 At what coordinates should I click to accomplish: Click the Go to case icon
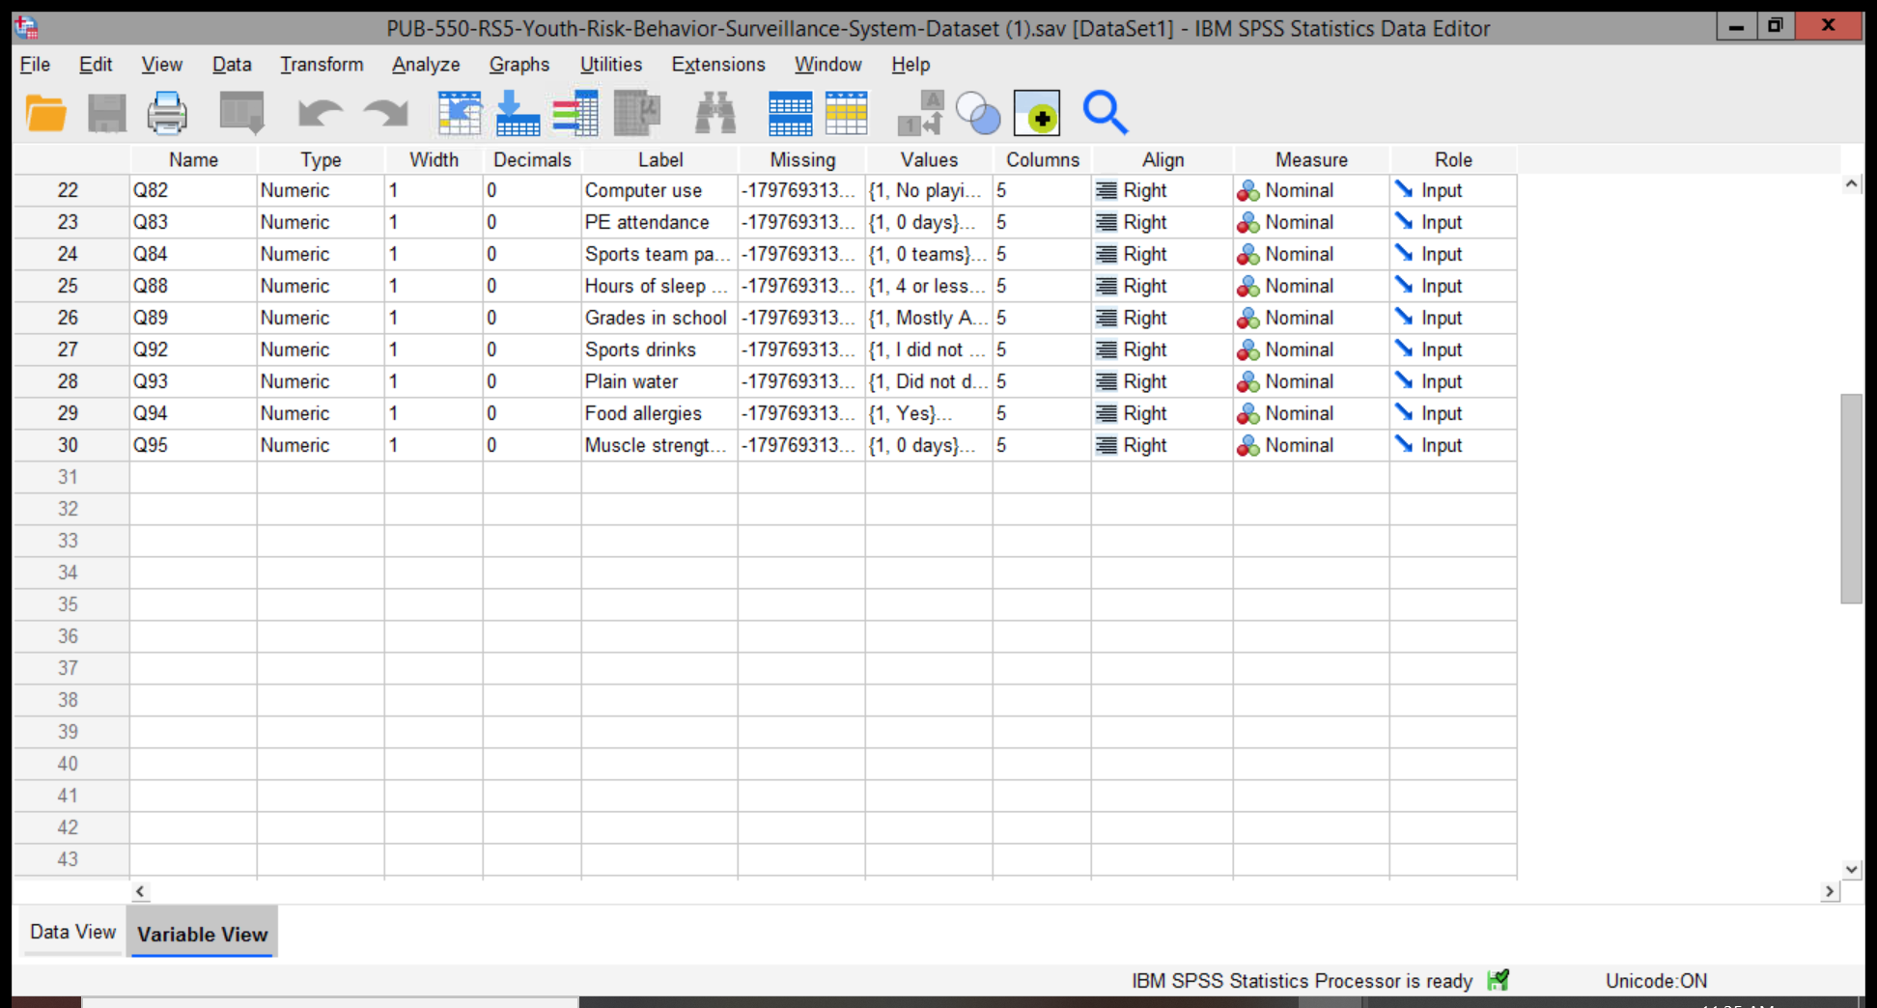[x=460, y=114]
